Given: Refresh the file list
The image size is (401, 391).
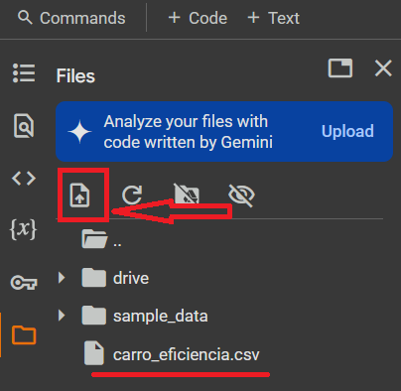Looking at the screenshot, I should point(132,195).
